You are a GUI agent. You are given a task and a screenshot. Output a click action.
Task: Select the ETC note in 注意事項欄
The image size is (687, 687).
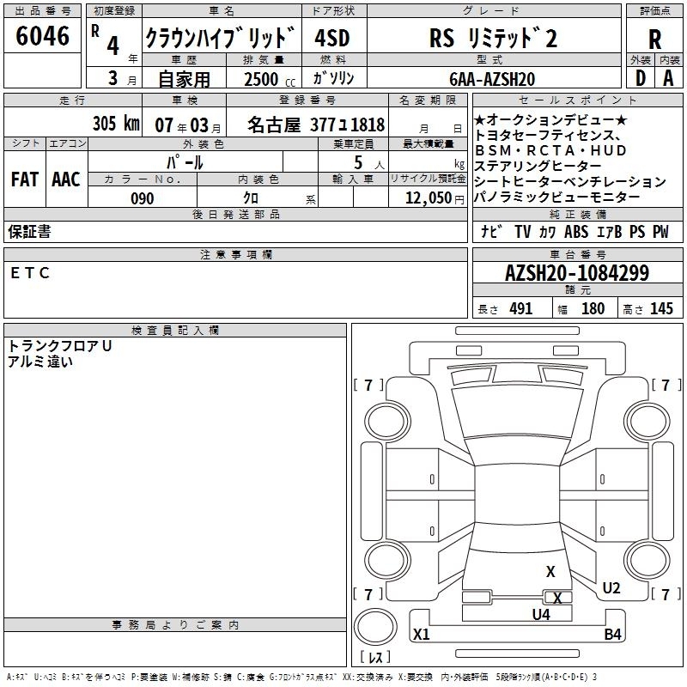[31, 273]
